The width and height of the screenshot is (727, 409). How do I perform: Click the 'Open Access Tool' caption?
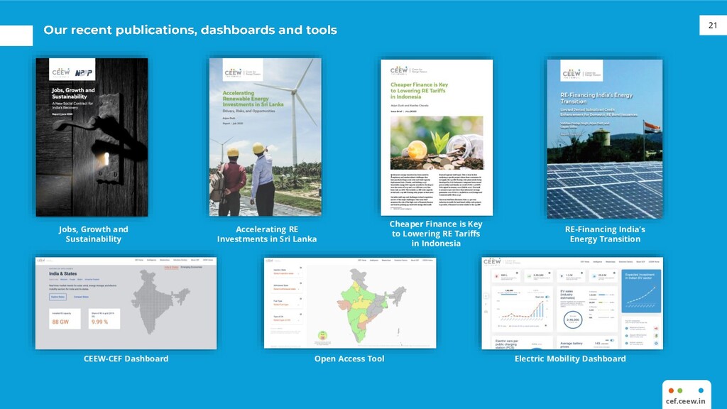pos(349,359)
